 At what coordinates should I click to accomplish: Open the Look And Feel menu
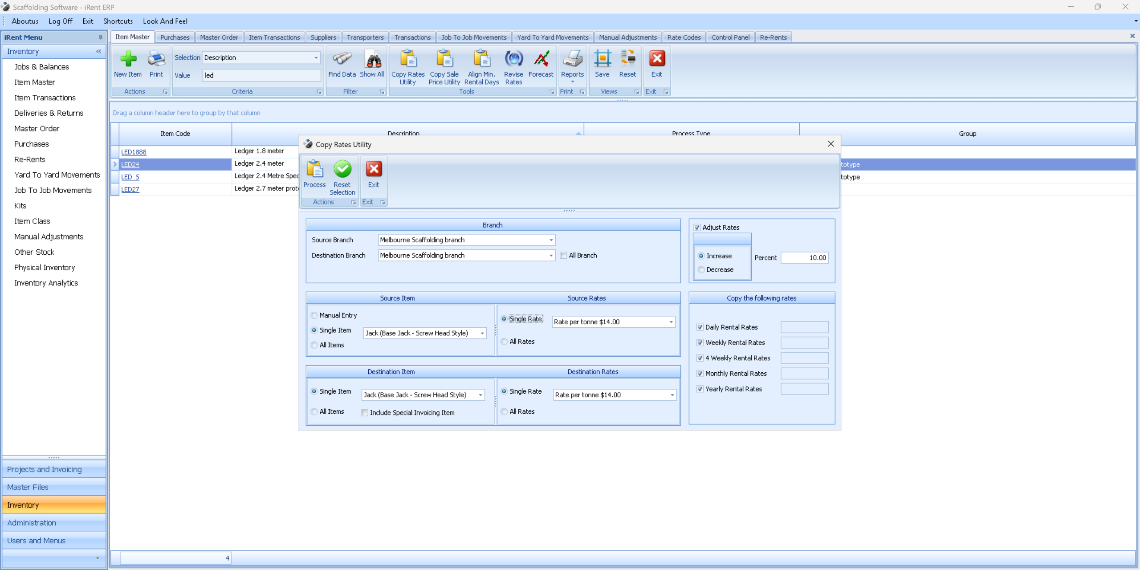(165, 21)
